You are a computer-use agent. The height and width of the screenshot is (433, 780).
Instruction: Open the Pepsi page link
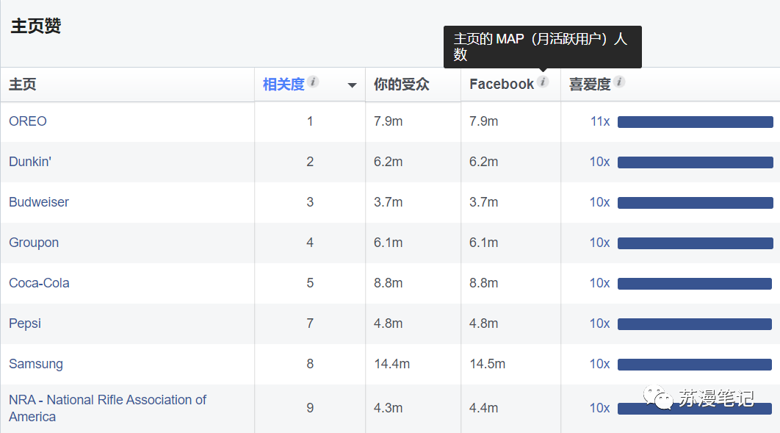point(25,323)
